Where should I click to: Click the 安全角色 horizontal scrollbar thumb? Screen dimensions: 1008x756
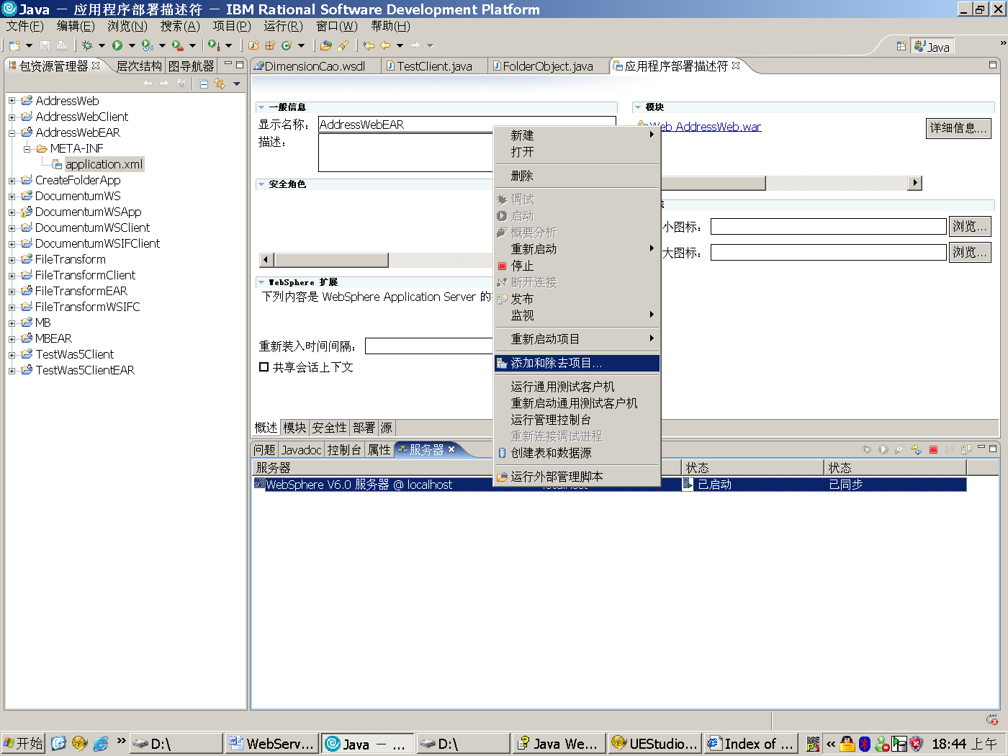point(331,260)
